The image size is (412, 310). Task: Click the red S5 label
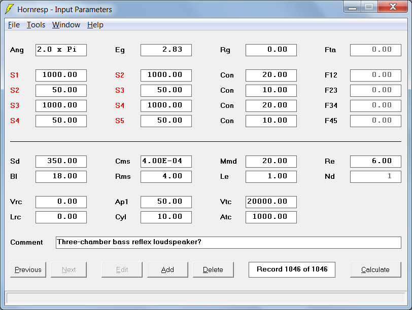click(120, 121)
